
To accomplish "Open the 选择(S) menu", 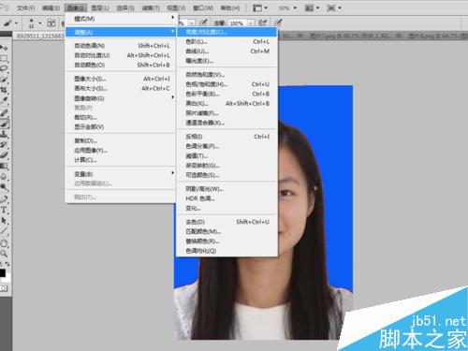I will pos(125,7).
